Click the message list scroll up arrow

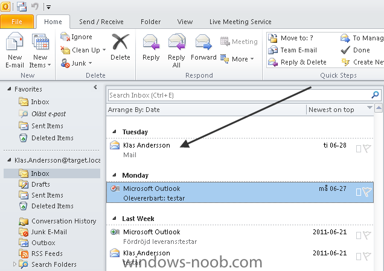click(379, 108)
